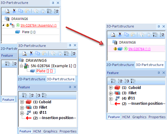167x134 pixels.
Task: Open 3D-Part structure tab in middle panel
Action: [x=61, y=79]
